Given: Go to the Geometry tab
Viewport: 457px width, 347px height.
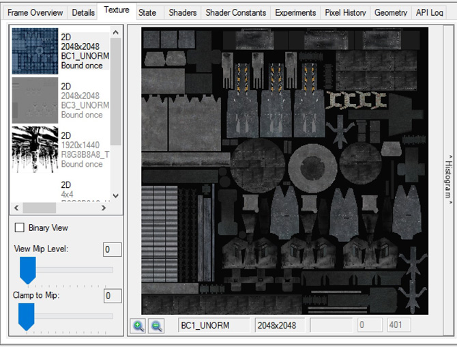Looking at the screenshot, I should coord(391,12).
